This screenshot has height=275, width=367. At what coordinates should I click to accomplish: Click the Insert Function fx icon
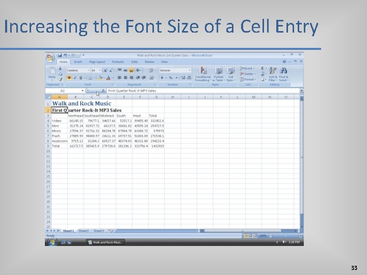[x=103, y=91]
